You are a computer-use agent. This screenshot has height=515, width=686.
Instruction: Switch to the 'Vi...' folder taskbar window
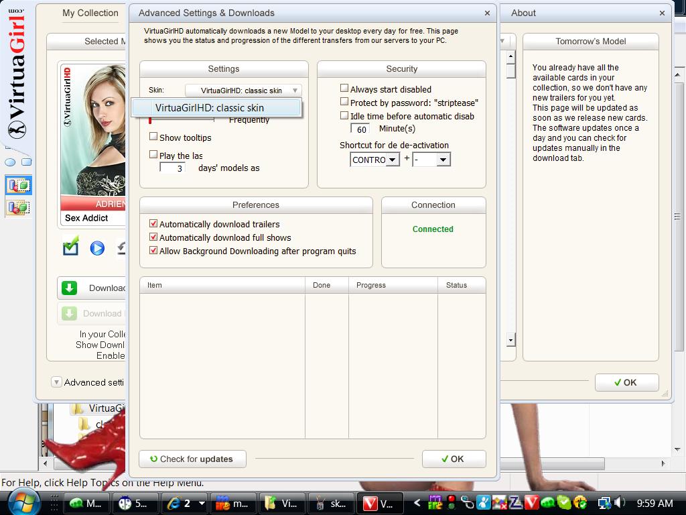tap(282, 503)
